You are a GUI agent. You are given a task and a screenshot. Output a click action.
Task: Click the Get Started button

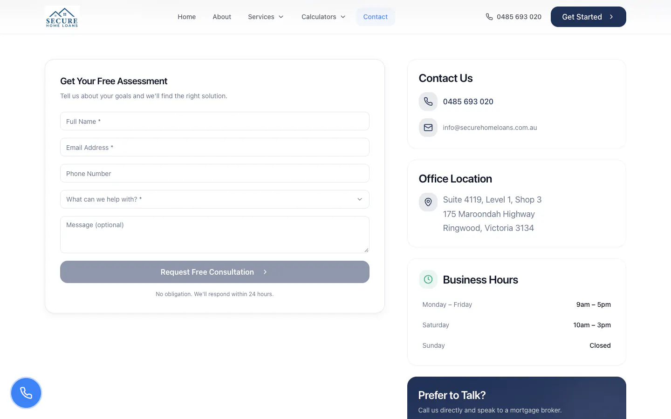pos(589,17)
